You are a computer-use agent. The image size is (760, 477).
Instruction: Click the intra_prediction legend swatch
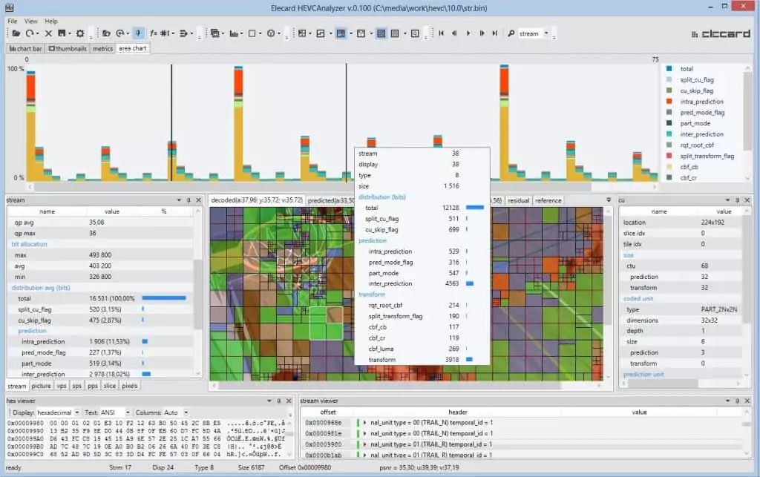tap(669, 101)
